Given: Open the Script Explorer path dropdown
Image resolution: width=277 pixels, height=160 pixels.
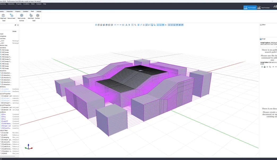Looking at the screenshot, I should [x=269, y=47].
